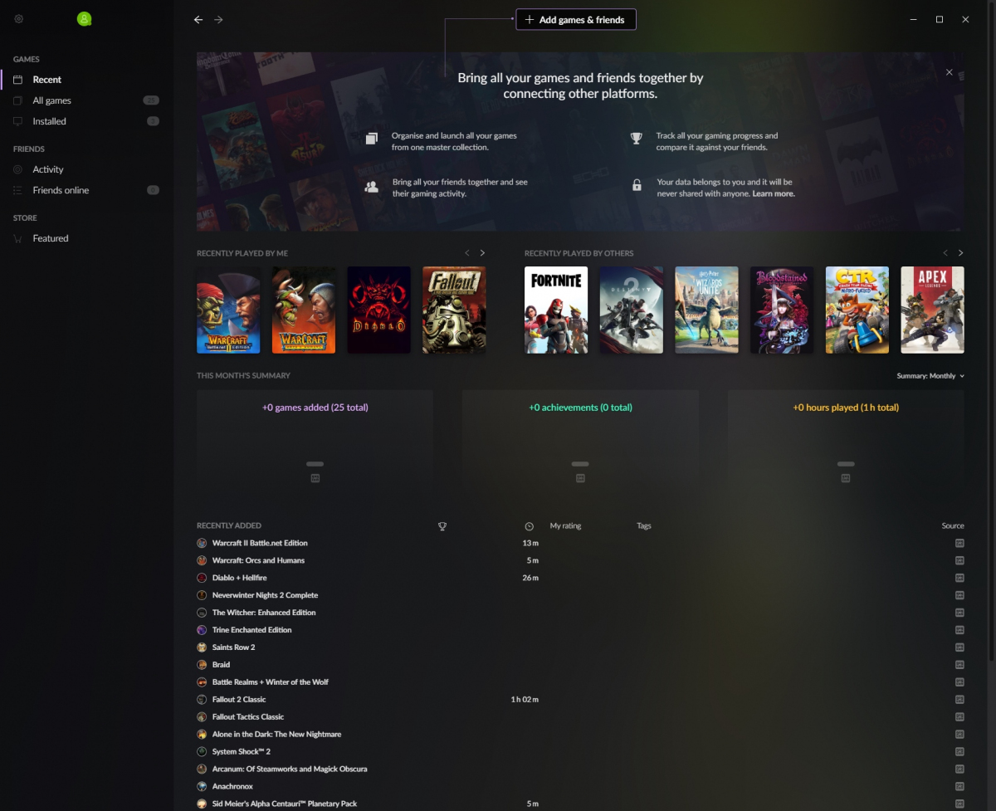Click the green user profile avatar
This screenshot has height=811, width=996.
[84, 19]
